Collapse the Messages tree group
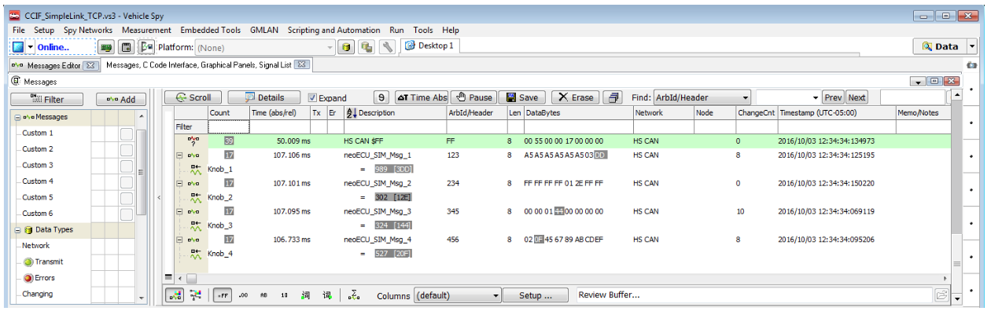The height and width of the screenshot is (311, 991). (18, 117)
